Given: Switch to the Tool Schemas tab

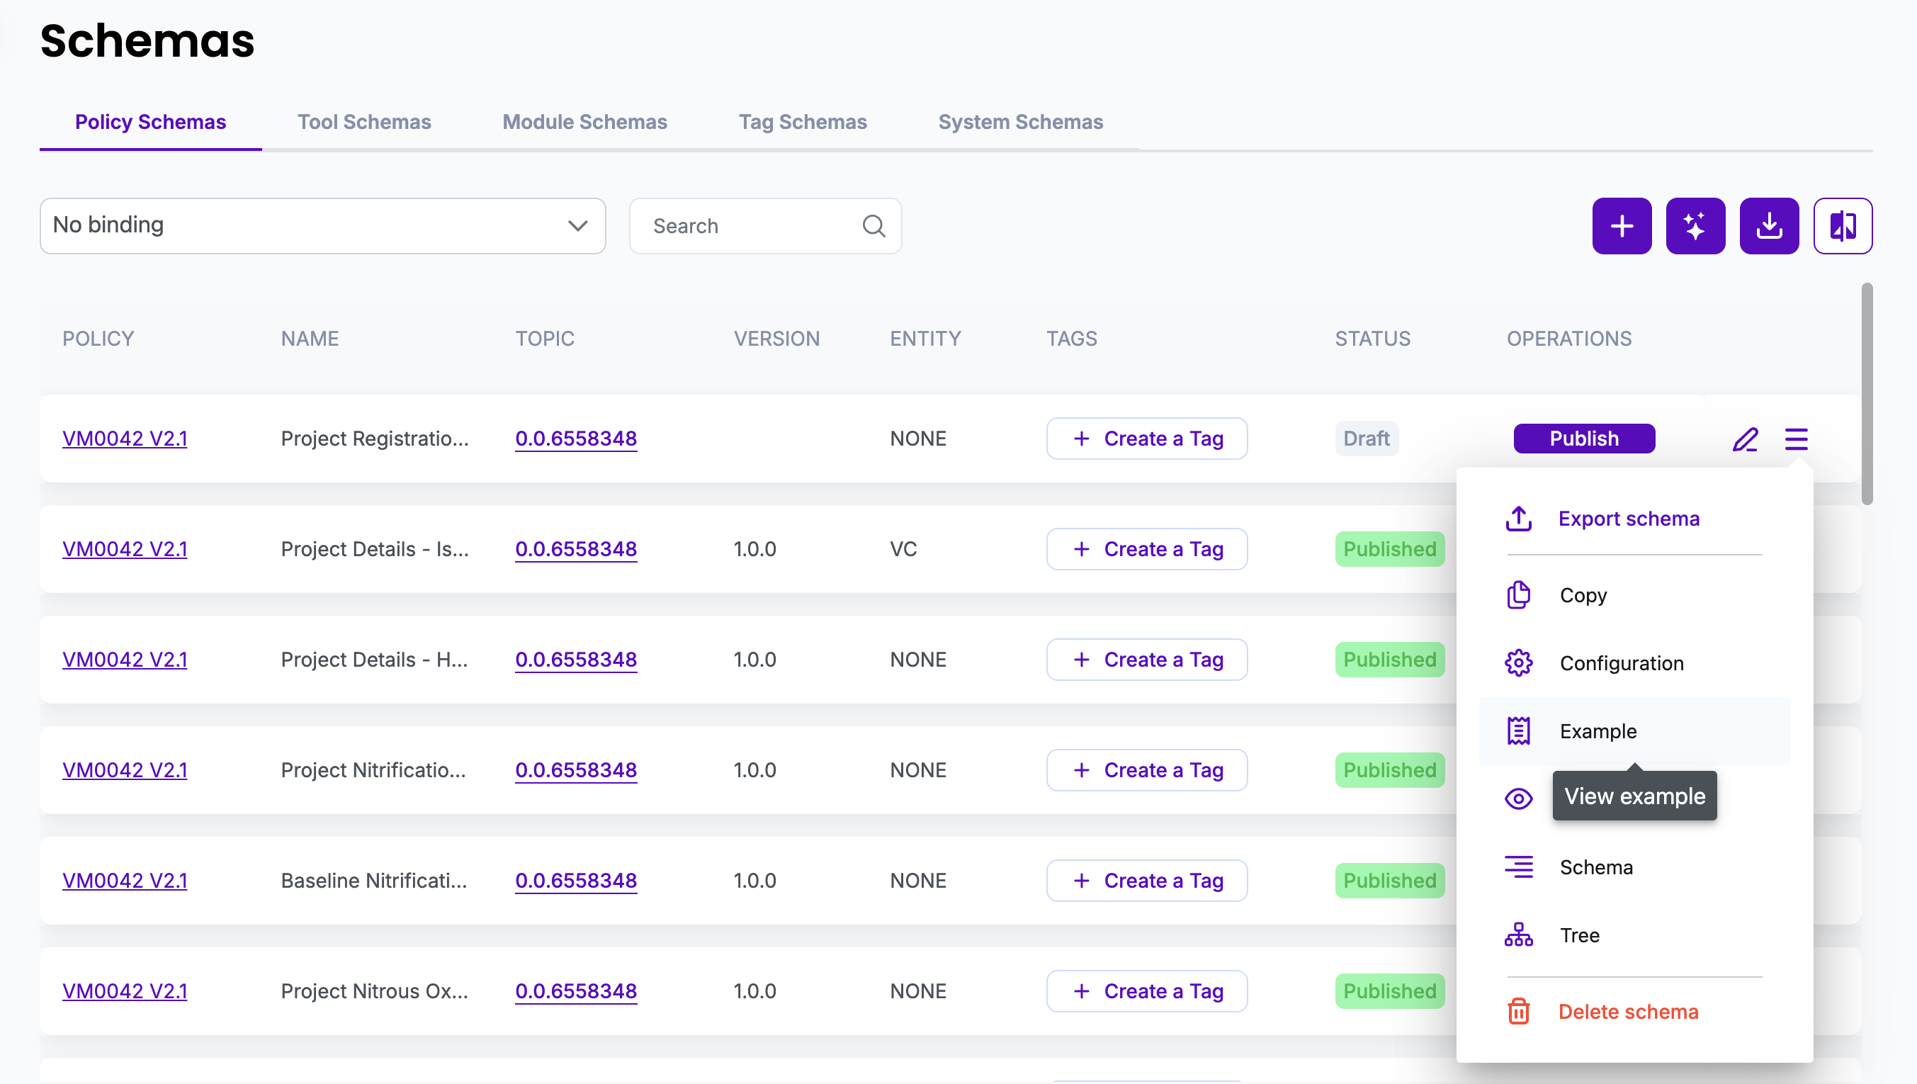Looking at the screenshot, I should click(x=364, y=122).
